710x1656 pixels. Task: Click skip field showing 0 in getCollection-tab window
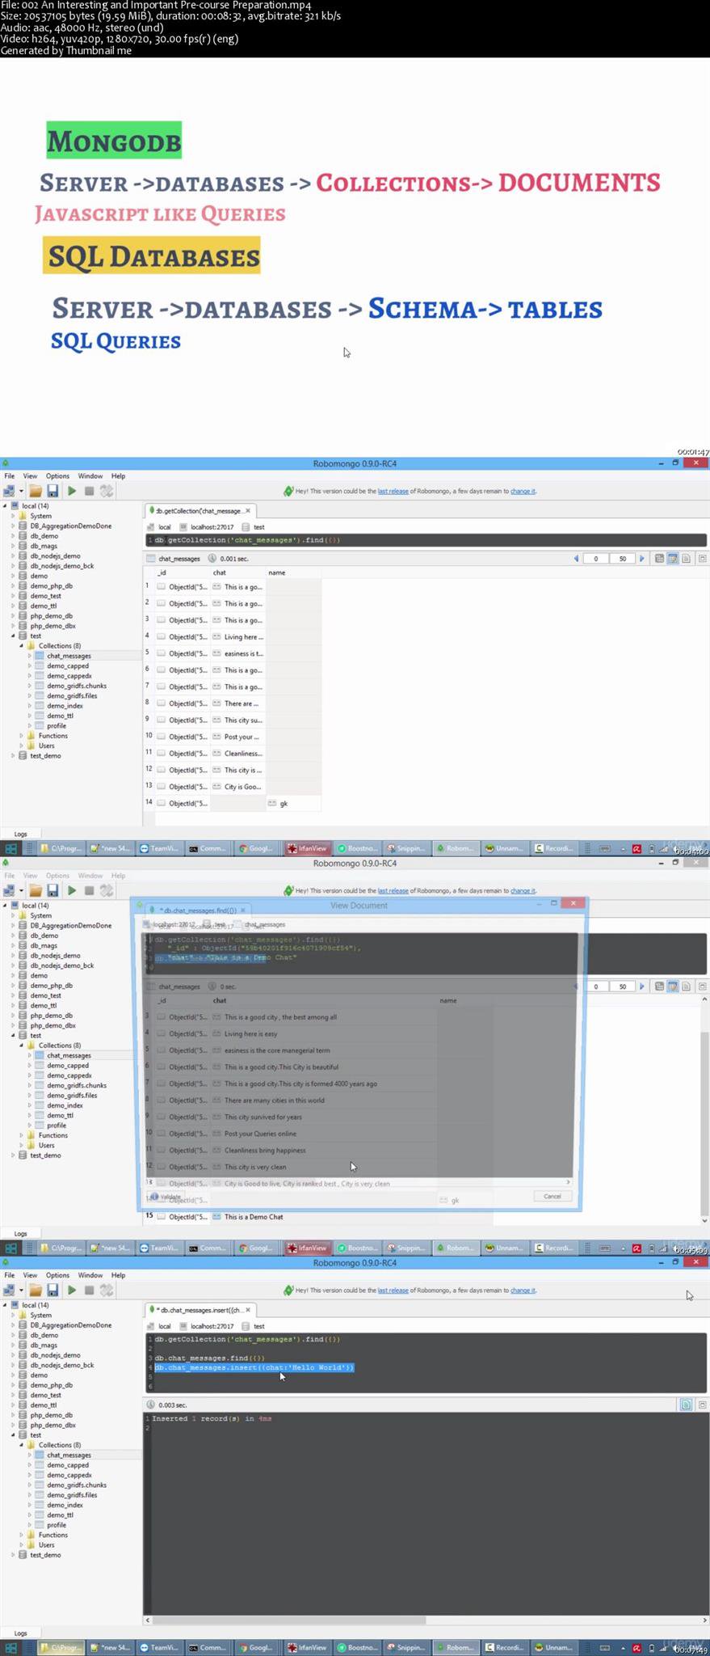[596, 559]
